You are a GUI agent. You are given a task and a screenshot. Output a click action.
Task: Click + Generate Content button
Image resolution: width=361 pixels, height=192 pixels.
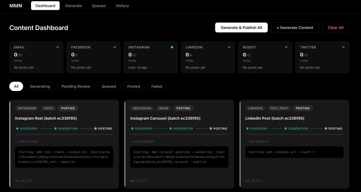point(295,28)
